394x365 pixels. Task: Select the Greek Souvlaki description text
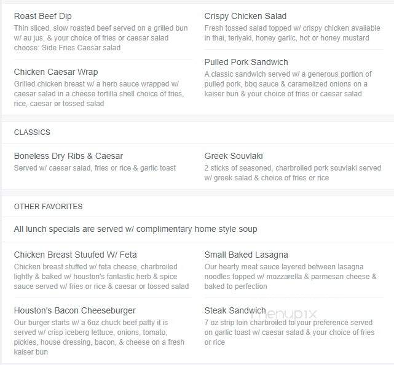(x=293, y=173)
